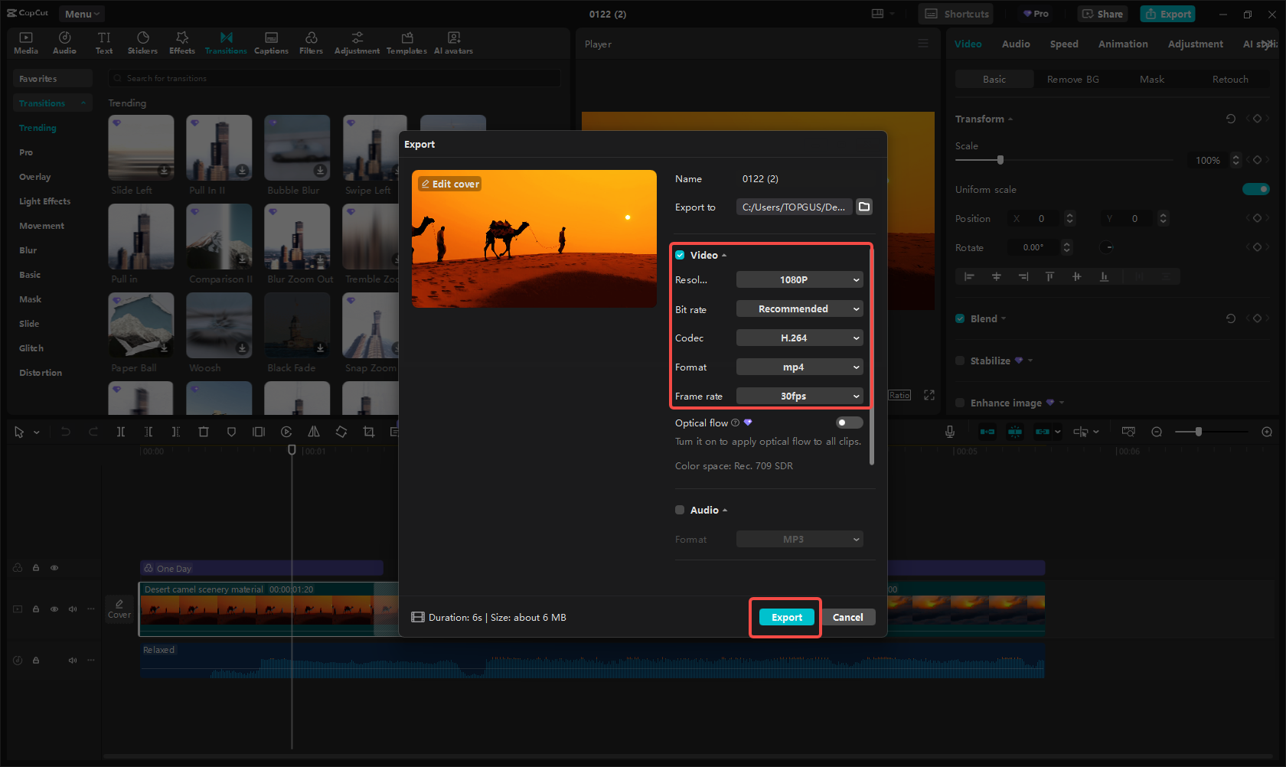Open the Resolution 1080P dropdown
Viewport: 1286px width, 767px height.
[799, 280]
